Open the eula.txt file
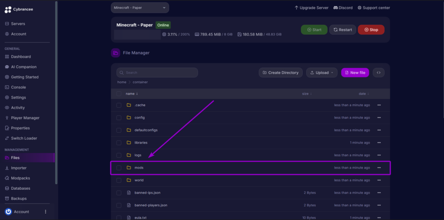444x220 pixels. (140, 218)
